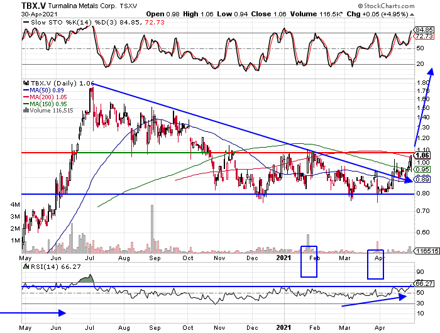Click the Sep label on price panel axis

point(155,258)
